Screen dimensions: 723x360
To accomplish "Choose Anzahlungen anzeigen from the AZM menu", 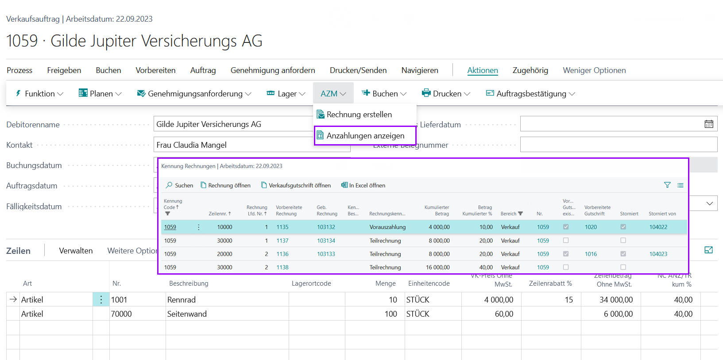I will pos(365,136).
